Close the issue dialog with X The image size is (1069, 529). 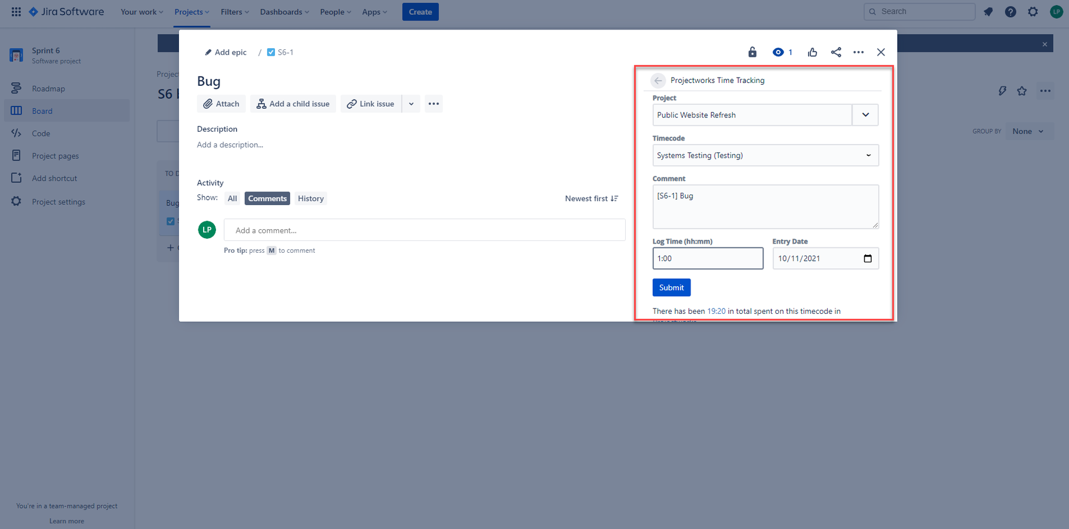pyautogui.click(x=881, y=52)
